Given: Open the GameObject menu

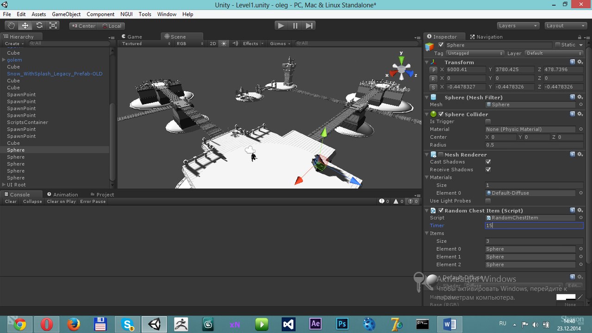Looking at the screenshot, I should tap(66, 14).
